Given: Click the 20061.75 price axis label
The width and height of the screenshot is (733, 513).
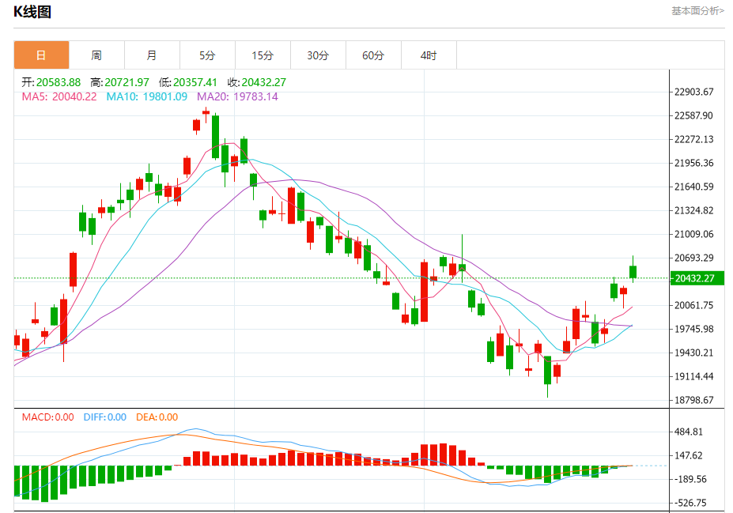Looking at the screenshot, I should coord(693,305).
